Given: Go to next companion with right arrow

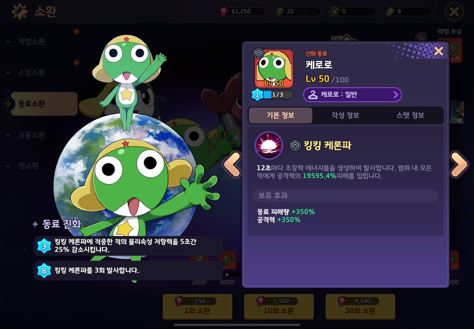Looking at the screenshot, I should point(459,165).
